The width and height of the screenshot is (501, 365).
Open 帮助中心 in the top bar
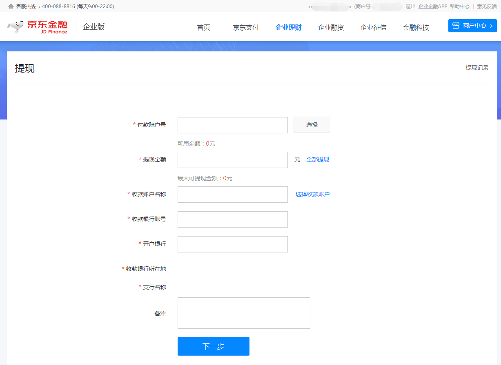[x=460, y=7]
